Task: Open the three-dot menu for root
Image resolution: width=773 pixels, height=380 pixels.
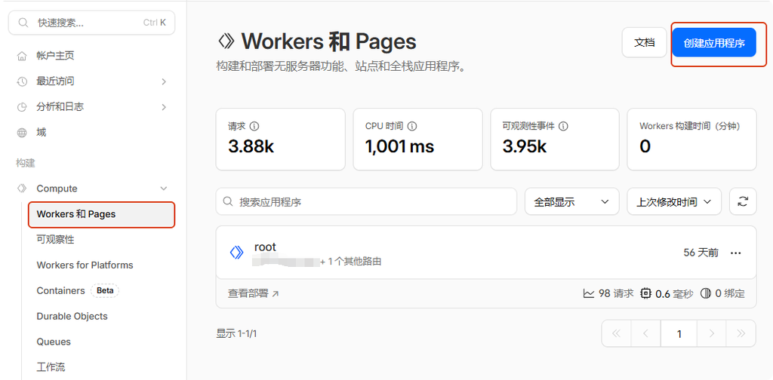Action: (736, 253)
